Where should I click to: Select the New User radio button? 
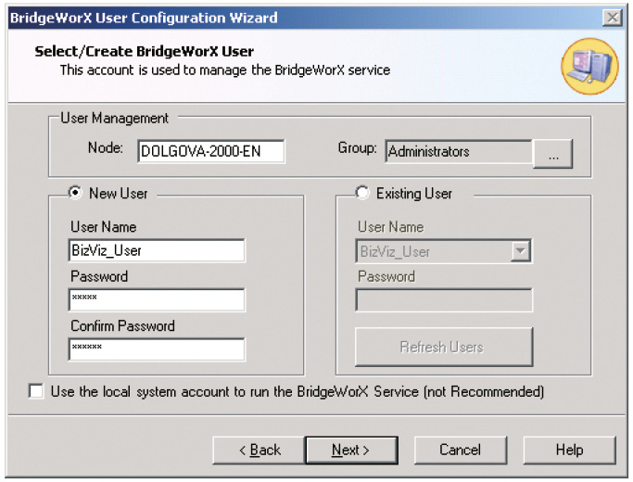click(x=75, y=193)
